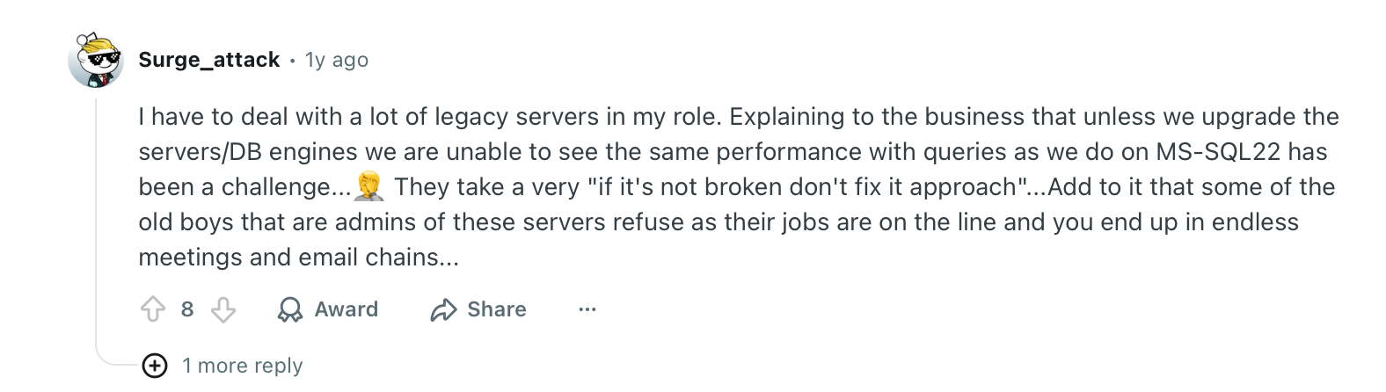The width and height of the screenshot is (1386, 392).
Task: Open the three-dot more options menu
Action: pyautogui.click(x=587, y=309)
